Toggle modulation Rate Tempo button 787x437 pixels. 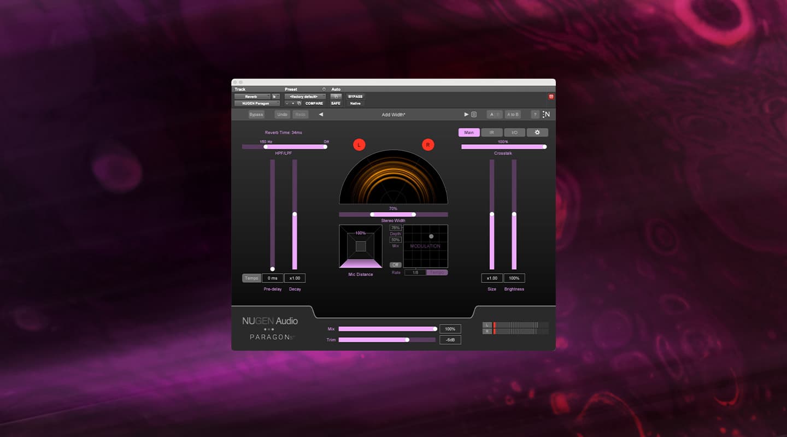click(437, 272)
